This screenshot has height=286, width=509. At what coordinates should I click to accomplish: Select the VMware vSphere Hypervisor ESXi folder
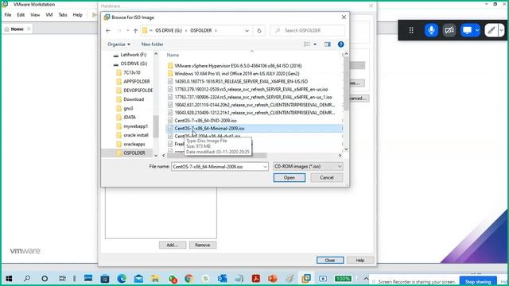[x=238, y=66]
